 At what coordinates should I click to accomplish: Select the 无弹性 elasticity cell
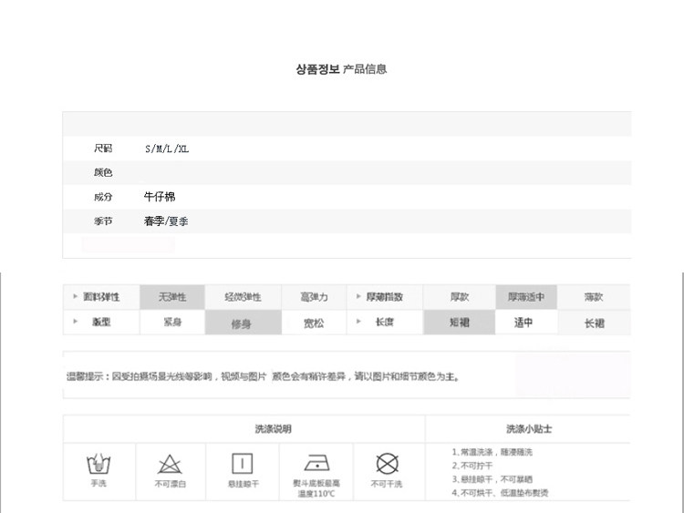[x=172, y=297]
